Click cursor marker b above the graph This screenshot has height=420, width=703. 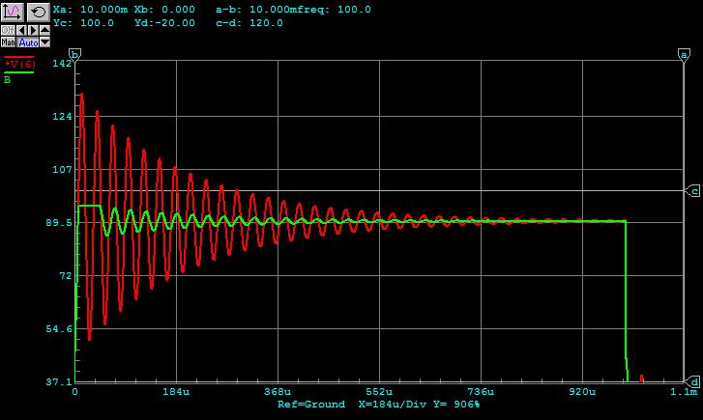(74, 55)
